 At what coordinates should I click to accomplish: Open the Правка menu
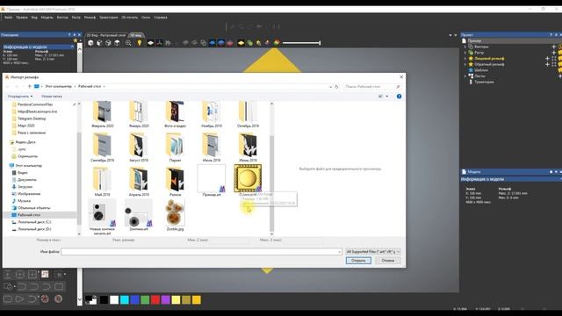click(x=21, y=18)
